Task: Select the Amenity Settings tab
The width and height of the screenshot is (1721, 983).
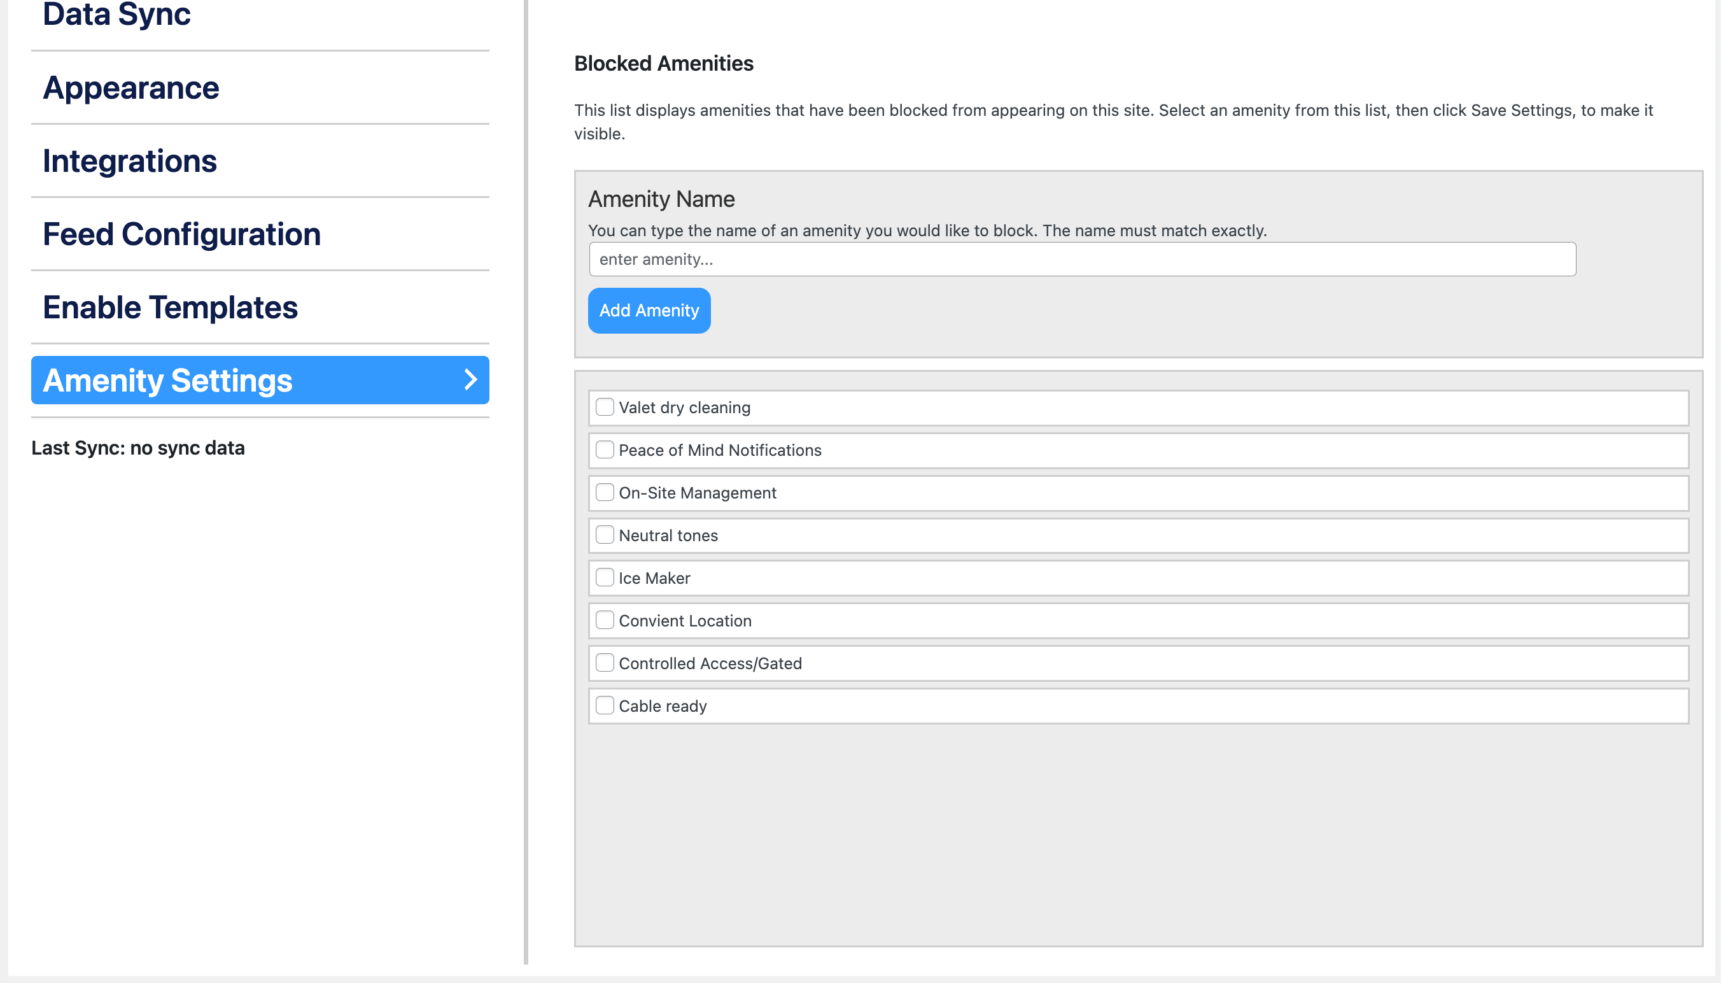Action: tap(168, 381)
